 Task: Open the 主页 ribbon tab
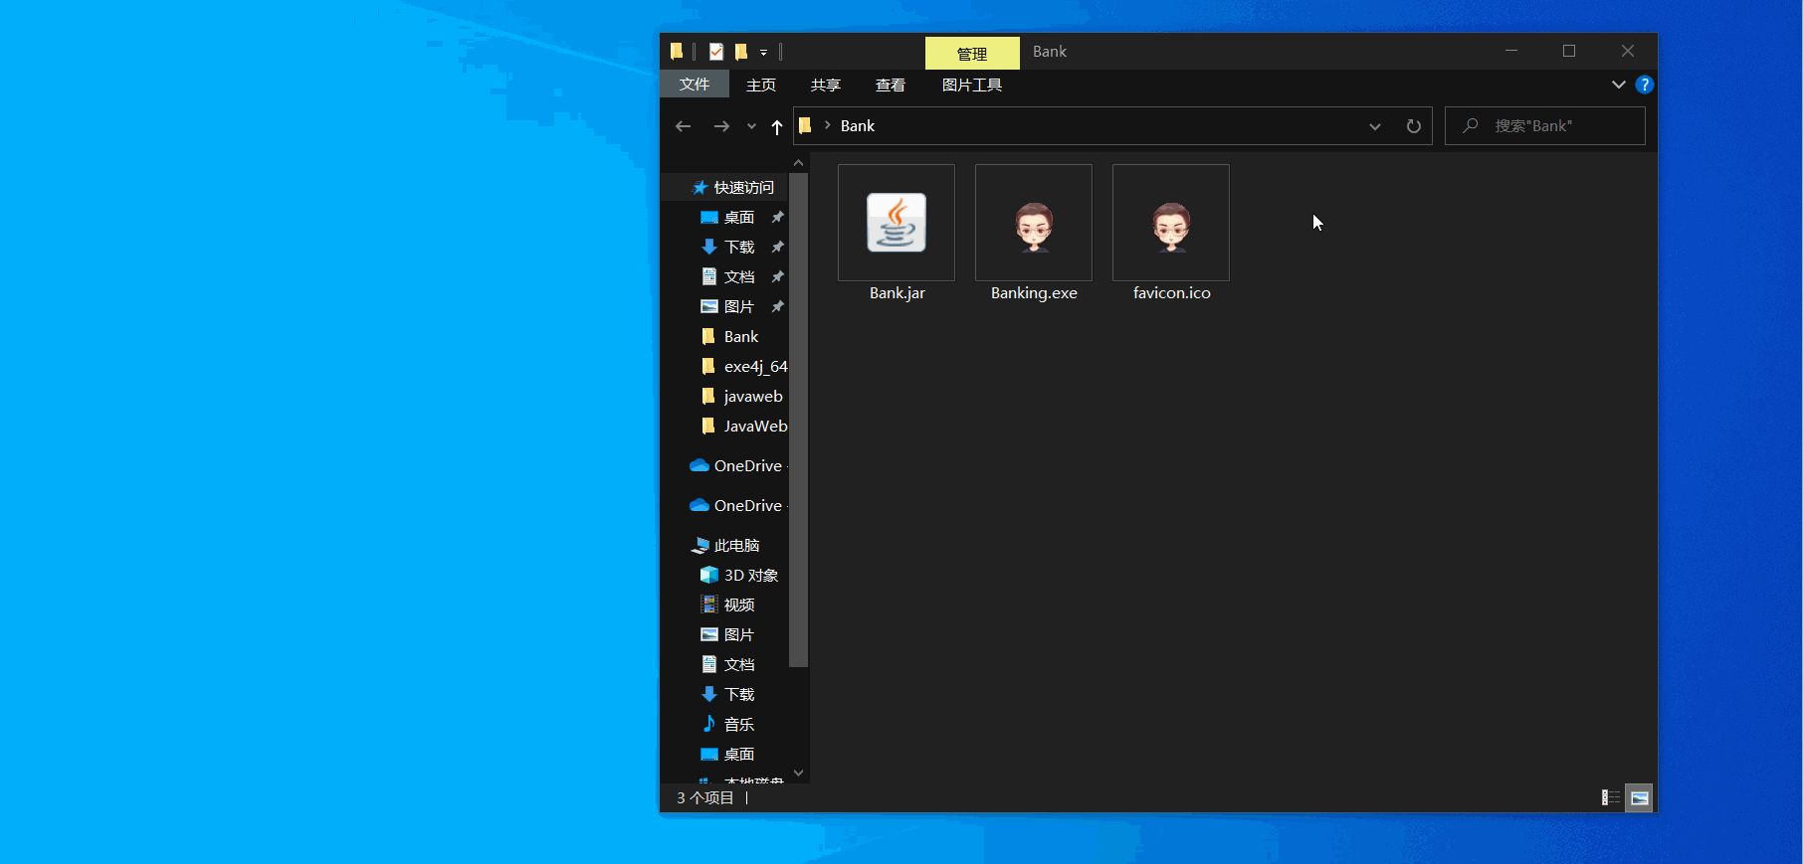(761, 85)
